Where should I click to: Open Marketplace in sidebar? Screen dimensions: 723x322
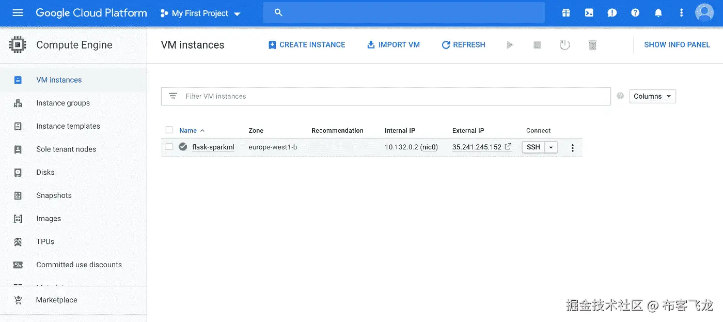(x=73, y=300)
